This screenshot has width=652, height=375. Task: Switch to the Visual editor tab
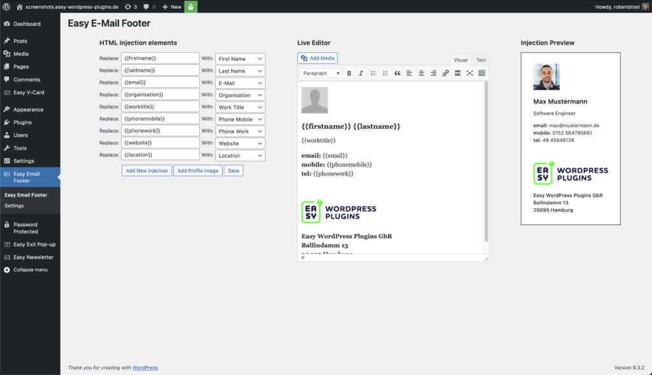460,60
